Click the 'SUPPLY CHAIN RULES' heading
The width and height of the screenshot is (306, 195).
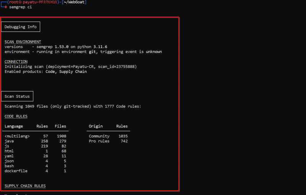[25, 186]
